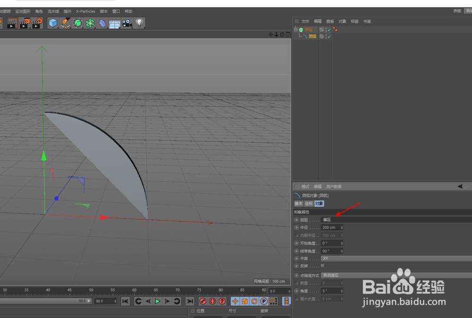
Task: Click the Render to Picture Viewer icon
Action: pyautogui.click(x=25, y=23)
